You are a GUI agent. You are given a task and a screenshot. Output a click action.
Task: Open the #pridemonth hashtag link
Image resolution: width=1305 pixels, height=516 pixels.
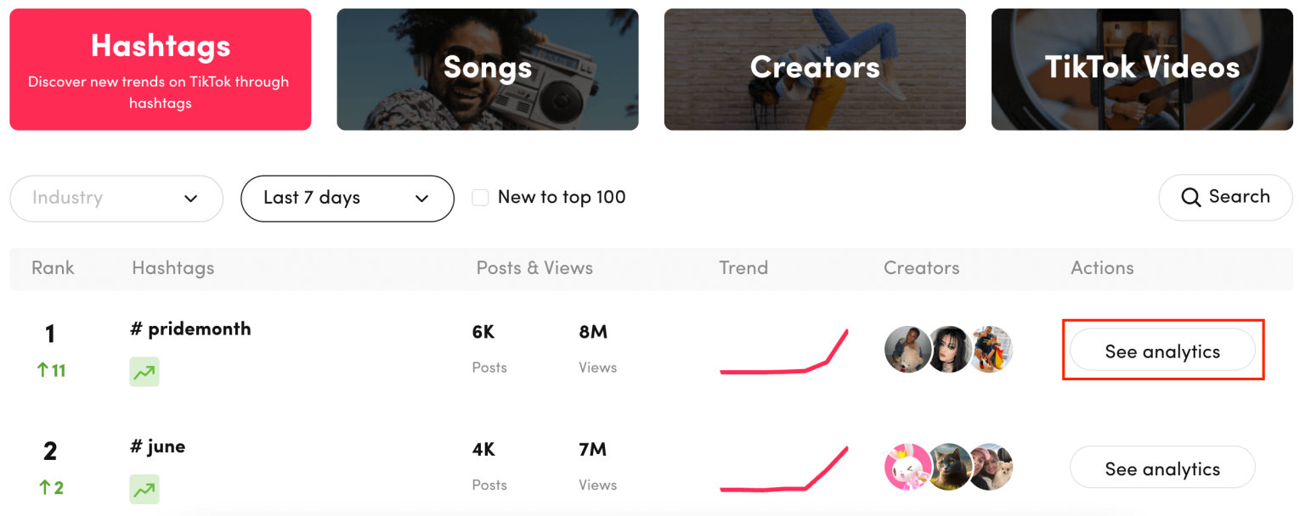click(189, 328)
